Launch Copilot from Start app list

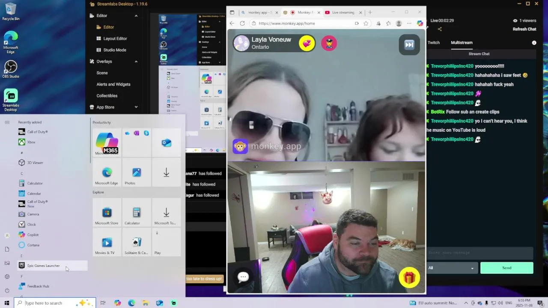tap(51, 234)
